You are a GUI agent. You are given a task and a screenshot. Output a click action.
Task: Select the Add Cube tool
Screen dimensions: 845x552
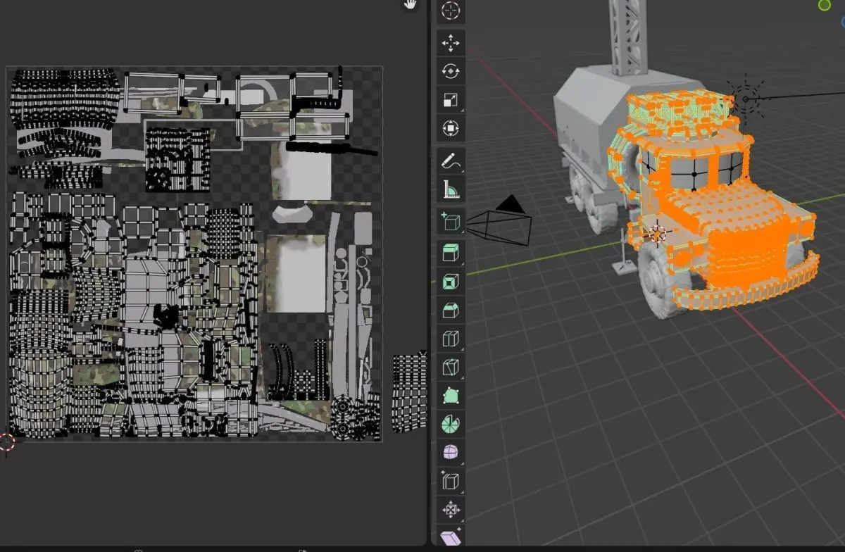click(451, 222)
